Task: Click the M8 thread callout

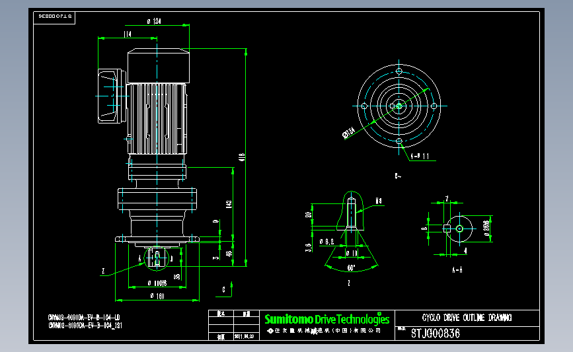Action: click(379, 201)
